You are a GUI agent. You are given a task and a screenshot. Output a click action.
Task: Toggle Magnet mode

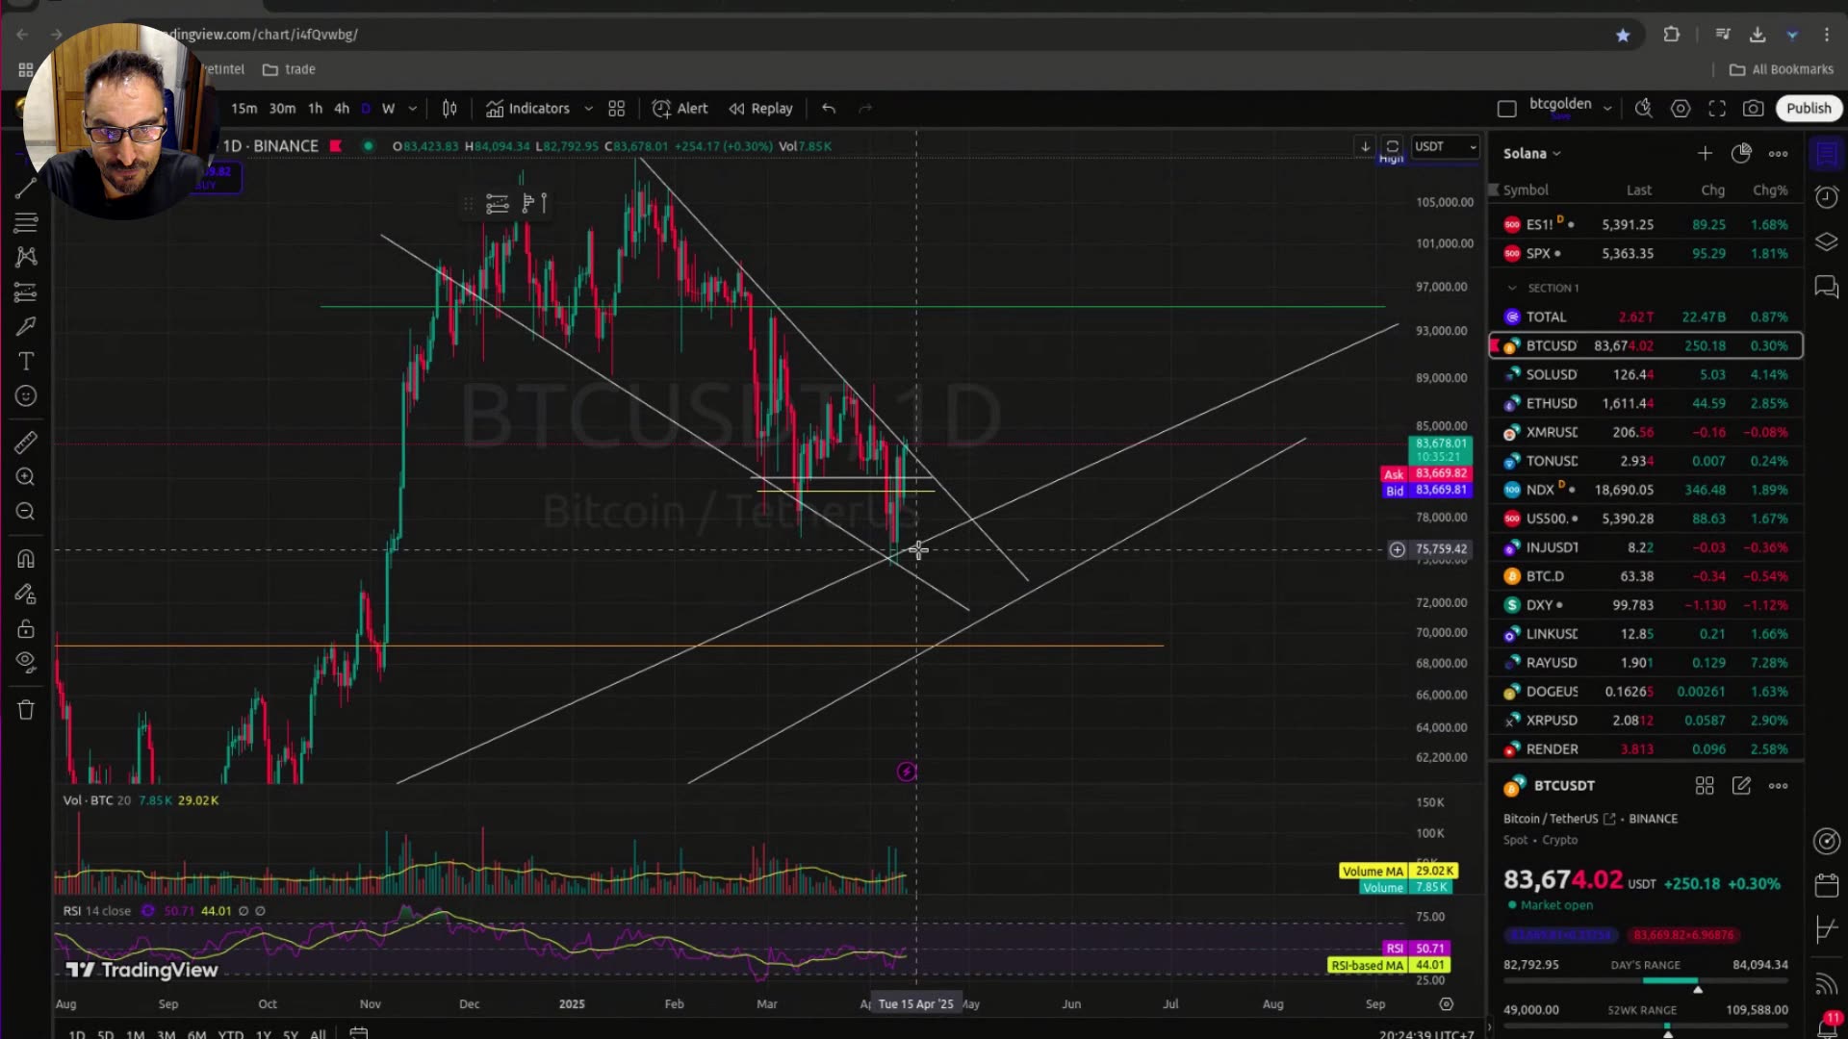pos(25,558)
